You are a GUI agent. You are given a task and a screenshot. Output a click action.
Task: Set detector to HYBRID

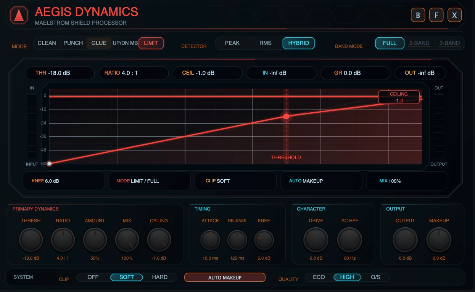[299, 43]
